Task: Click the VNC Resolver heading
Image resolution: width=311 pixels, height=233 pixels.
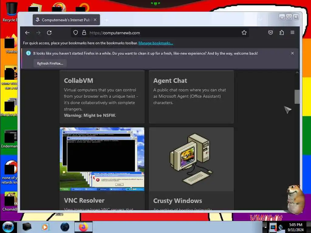Action: click(x=84, y=201)
